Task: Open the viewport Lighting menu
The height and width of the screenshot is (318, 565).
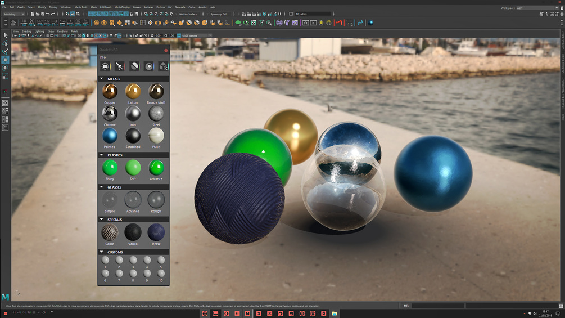Action: pyautogui.click(x=39, y=32)
